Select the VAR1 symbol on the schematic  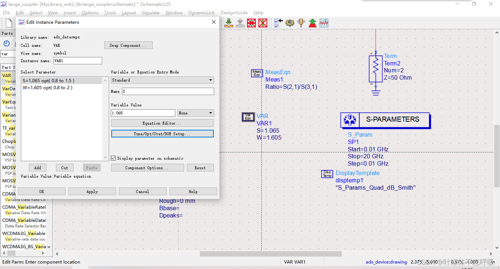pyautogui.click(x=248, y=117)
